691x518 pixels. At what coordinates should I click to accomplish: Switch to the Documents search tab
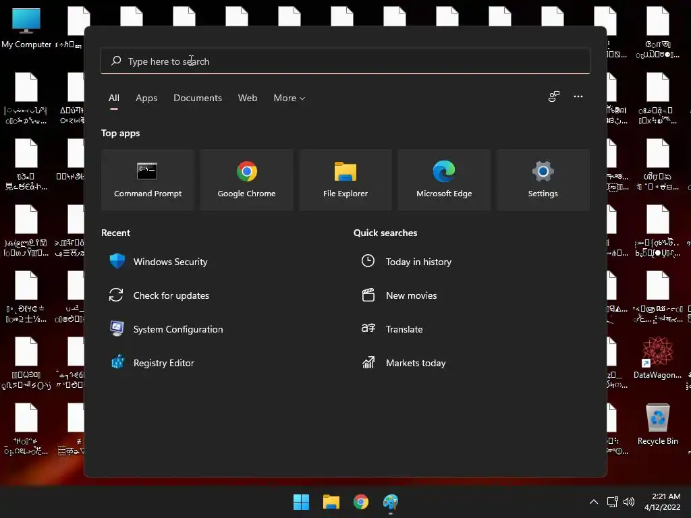click(198, 98)
